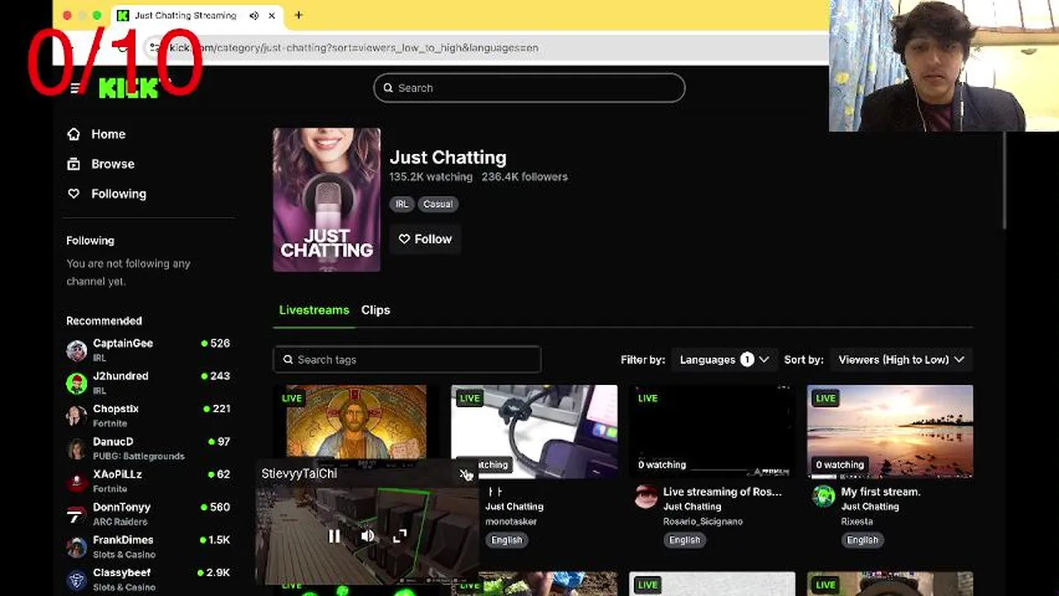Open Chopstix recommended channel
This screenshot has height=596, width=1059.
pyautogui.click(x=148, y=416)
